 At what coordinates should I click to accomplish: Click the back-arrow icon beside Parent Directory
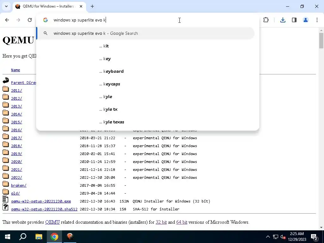click(x=6, y=80)
